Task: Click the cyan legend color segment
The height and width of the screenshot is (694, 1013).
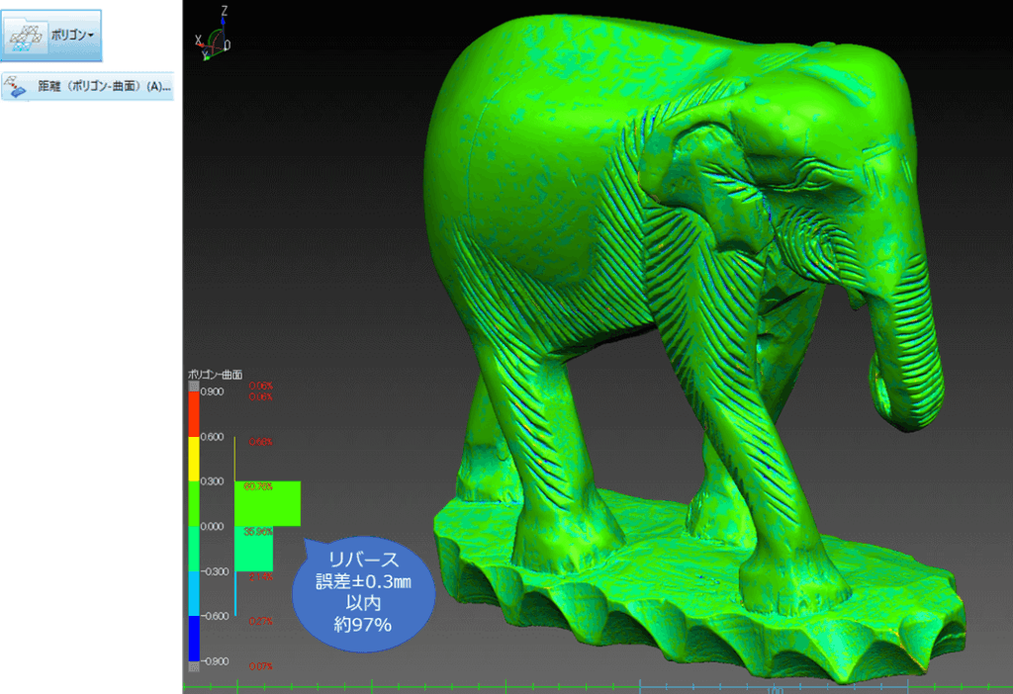Action: coord(194,593)
